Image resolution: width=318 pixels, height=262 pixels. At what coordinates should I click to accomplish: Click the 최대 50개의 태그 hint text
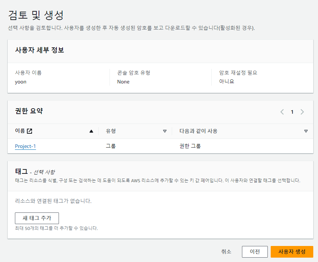56,228
